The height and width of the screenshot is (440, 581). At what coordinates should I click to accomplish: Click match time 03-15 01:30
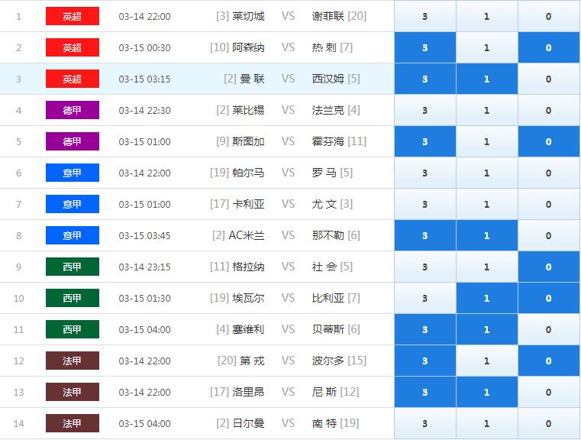144,299
